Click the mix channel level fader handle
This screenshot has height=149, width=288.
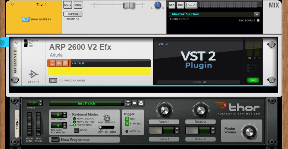pyautogui.click(x=129, y=5)
